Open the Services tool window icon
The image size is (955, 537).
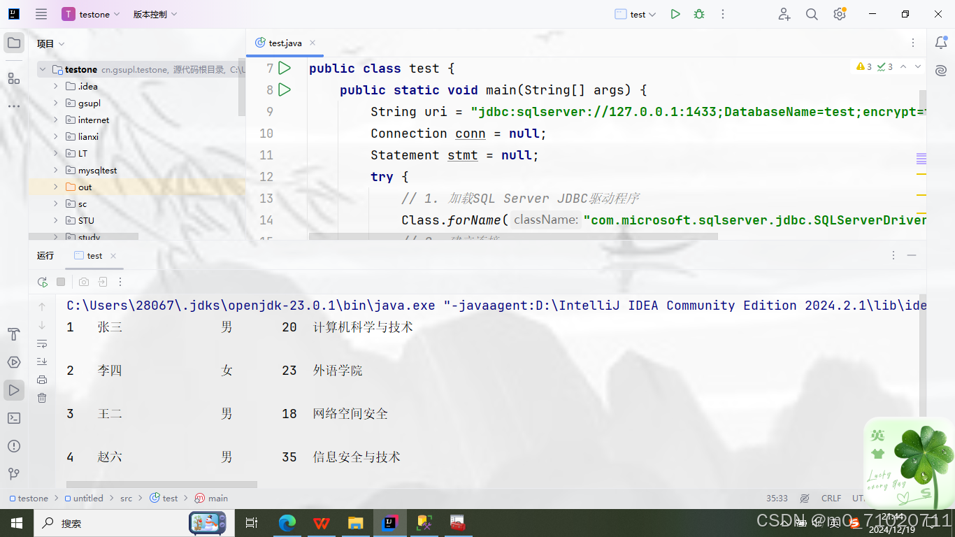coord(14,362)
